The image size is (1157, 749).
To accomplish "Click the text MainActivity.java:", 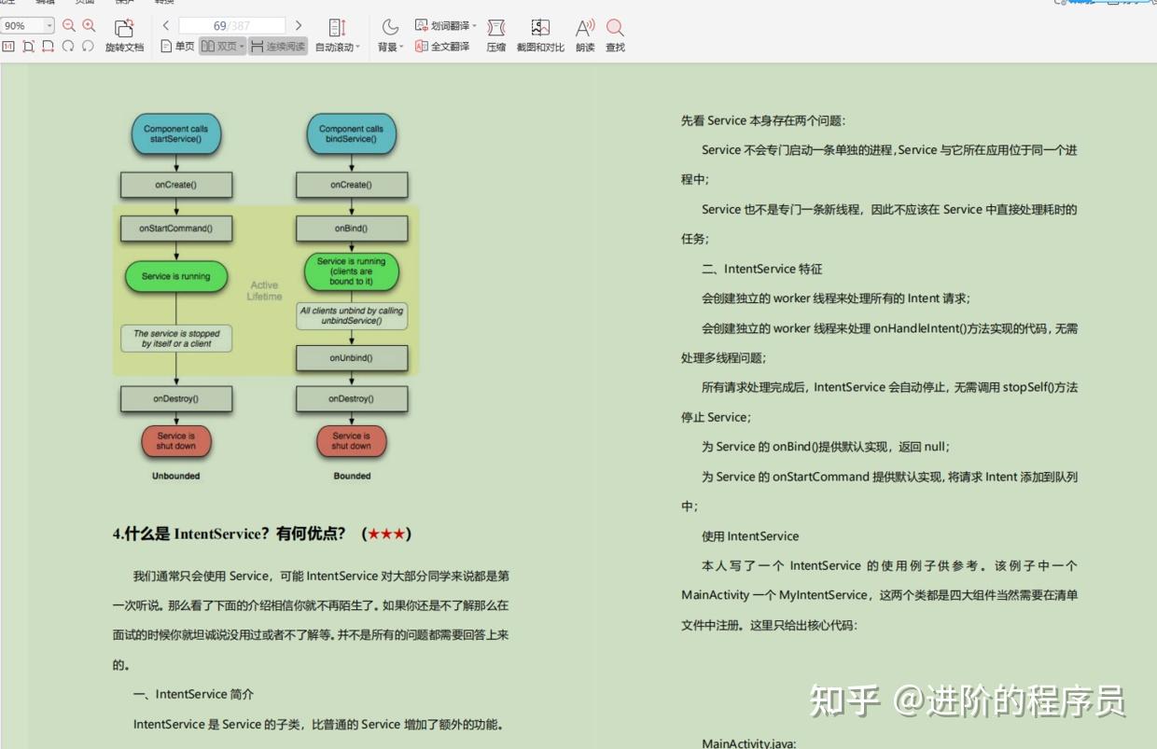I will [x=748, y=742].
